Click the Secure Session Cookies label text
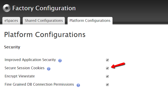Viewport: 168px width, 97px height. (24, 68)
